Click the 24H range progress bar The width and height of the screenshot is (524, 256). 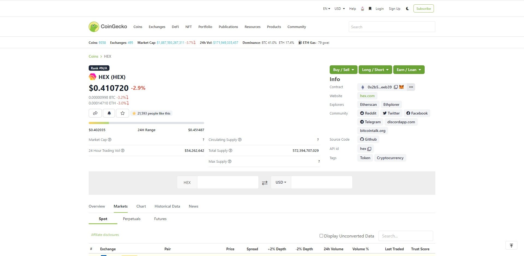[x=146, y=123]
